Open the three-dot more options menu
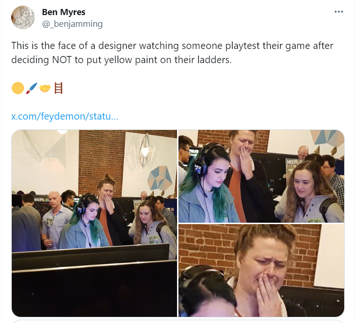The width and height of the screenshot is (355, 323). click(x=339, y=12)
